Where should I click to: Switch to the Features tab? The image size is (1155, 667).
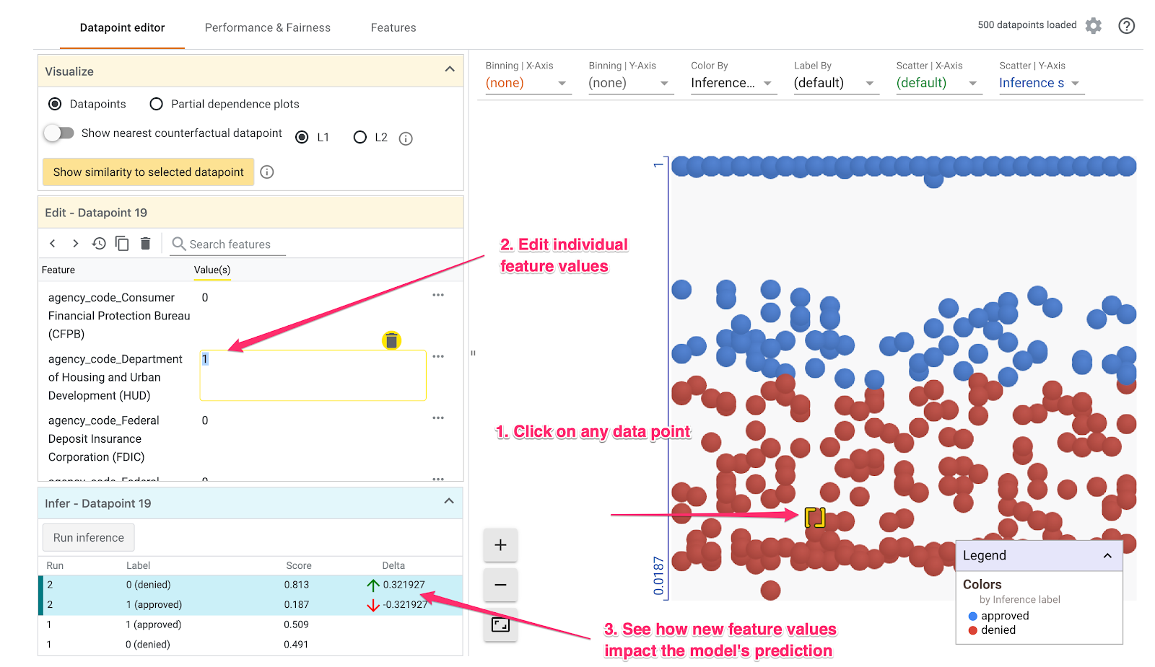[393, 27]
